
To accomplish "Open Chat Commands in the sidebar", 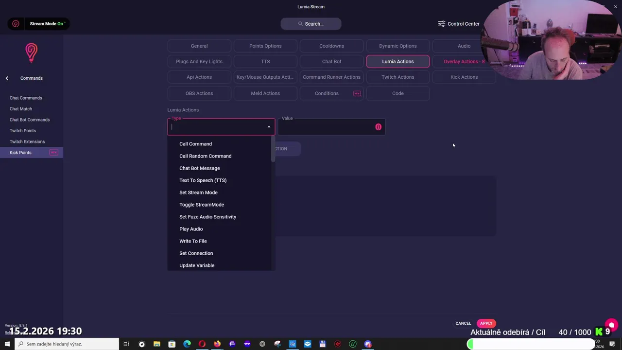I will pos(26,98).
